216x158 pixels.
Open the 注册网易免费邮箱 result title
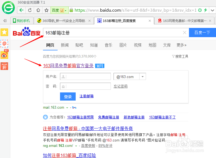point(88,128)
